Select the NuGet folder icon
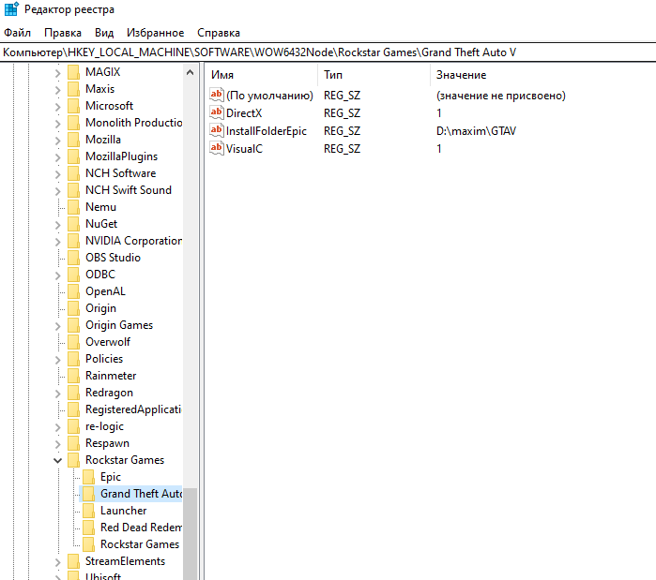The height and width of the screenshot is (580, 656). point(73,224)
